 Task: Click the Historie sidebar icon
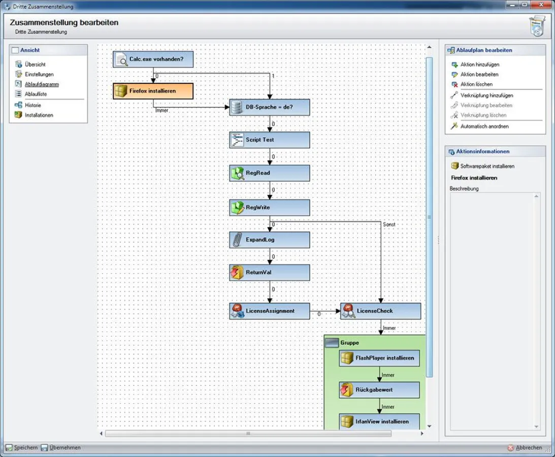(18, 105)
